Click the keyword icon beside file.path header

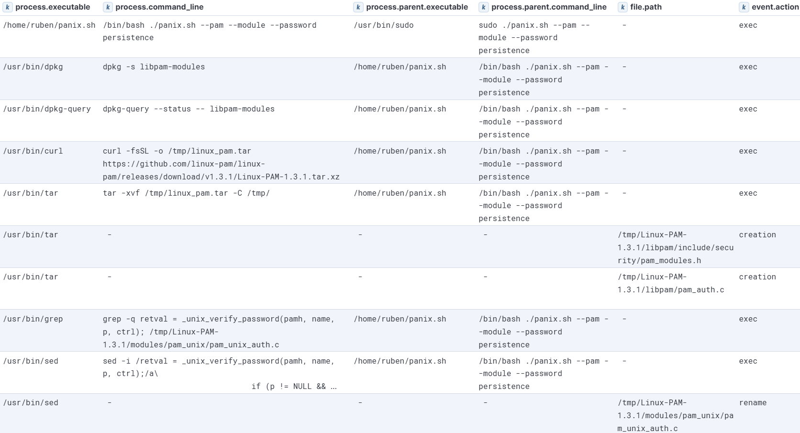pos(622,7)
